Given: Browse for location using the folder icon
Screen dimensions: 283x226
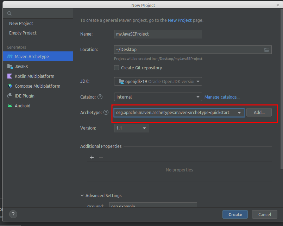Looking at the screenshot, I should [x=267, y=50].
